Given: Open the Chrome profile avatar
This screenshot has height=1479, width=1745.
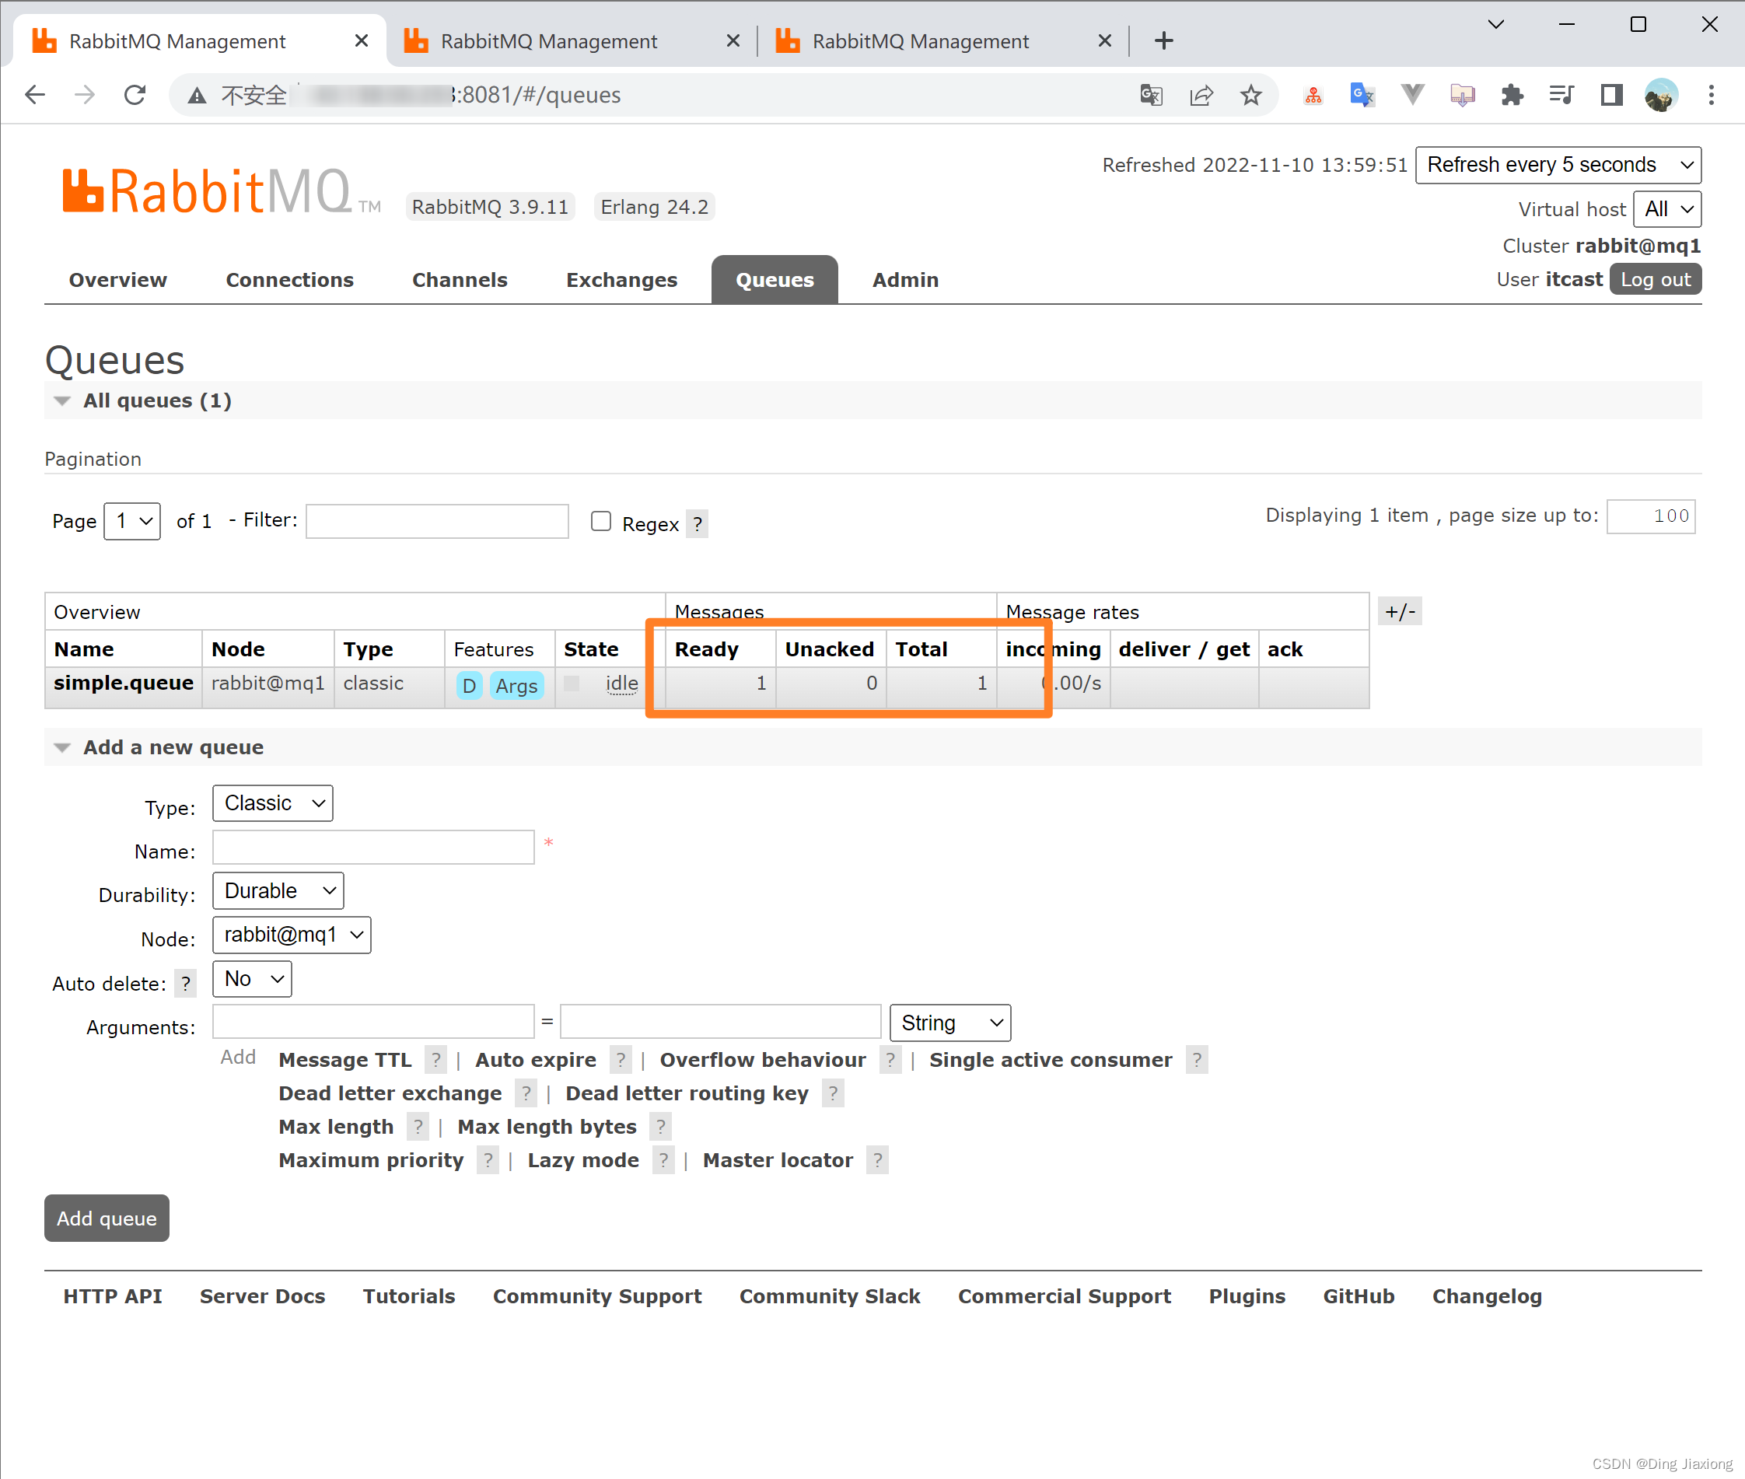Looking at the screenshot, I should tap(1661, 96).
